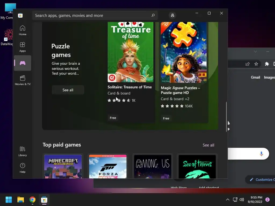
Task: Open the Among Us game tile
Action: pyautogui.click(x=153, y=166)
